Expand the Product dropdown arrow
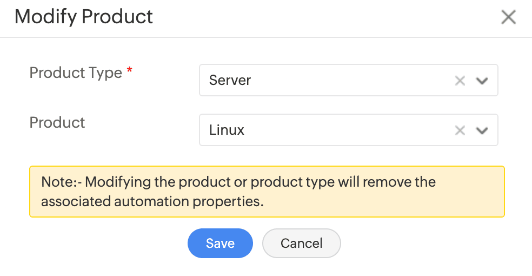This screenshot has width=532, height=276. (x=482, y=130)
